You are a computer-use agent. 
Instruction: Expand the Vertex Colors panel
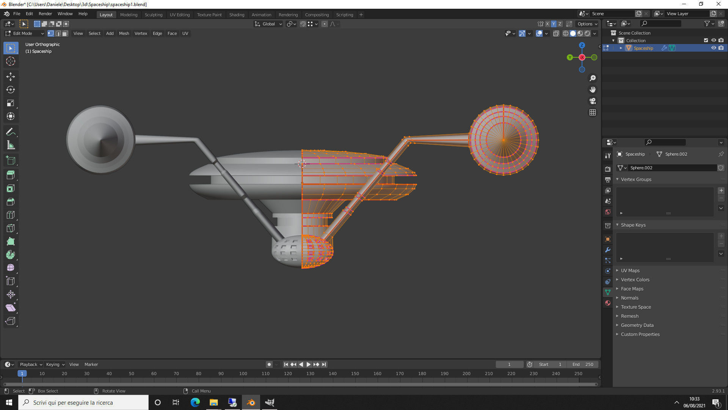tap(635, 280)
